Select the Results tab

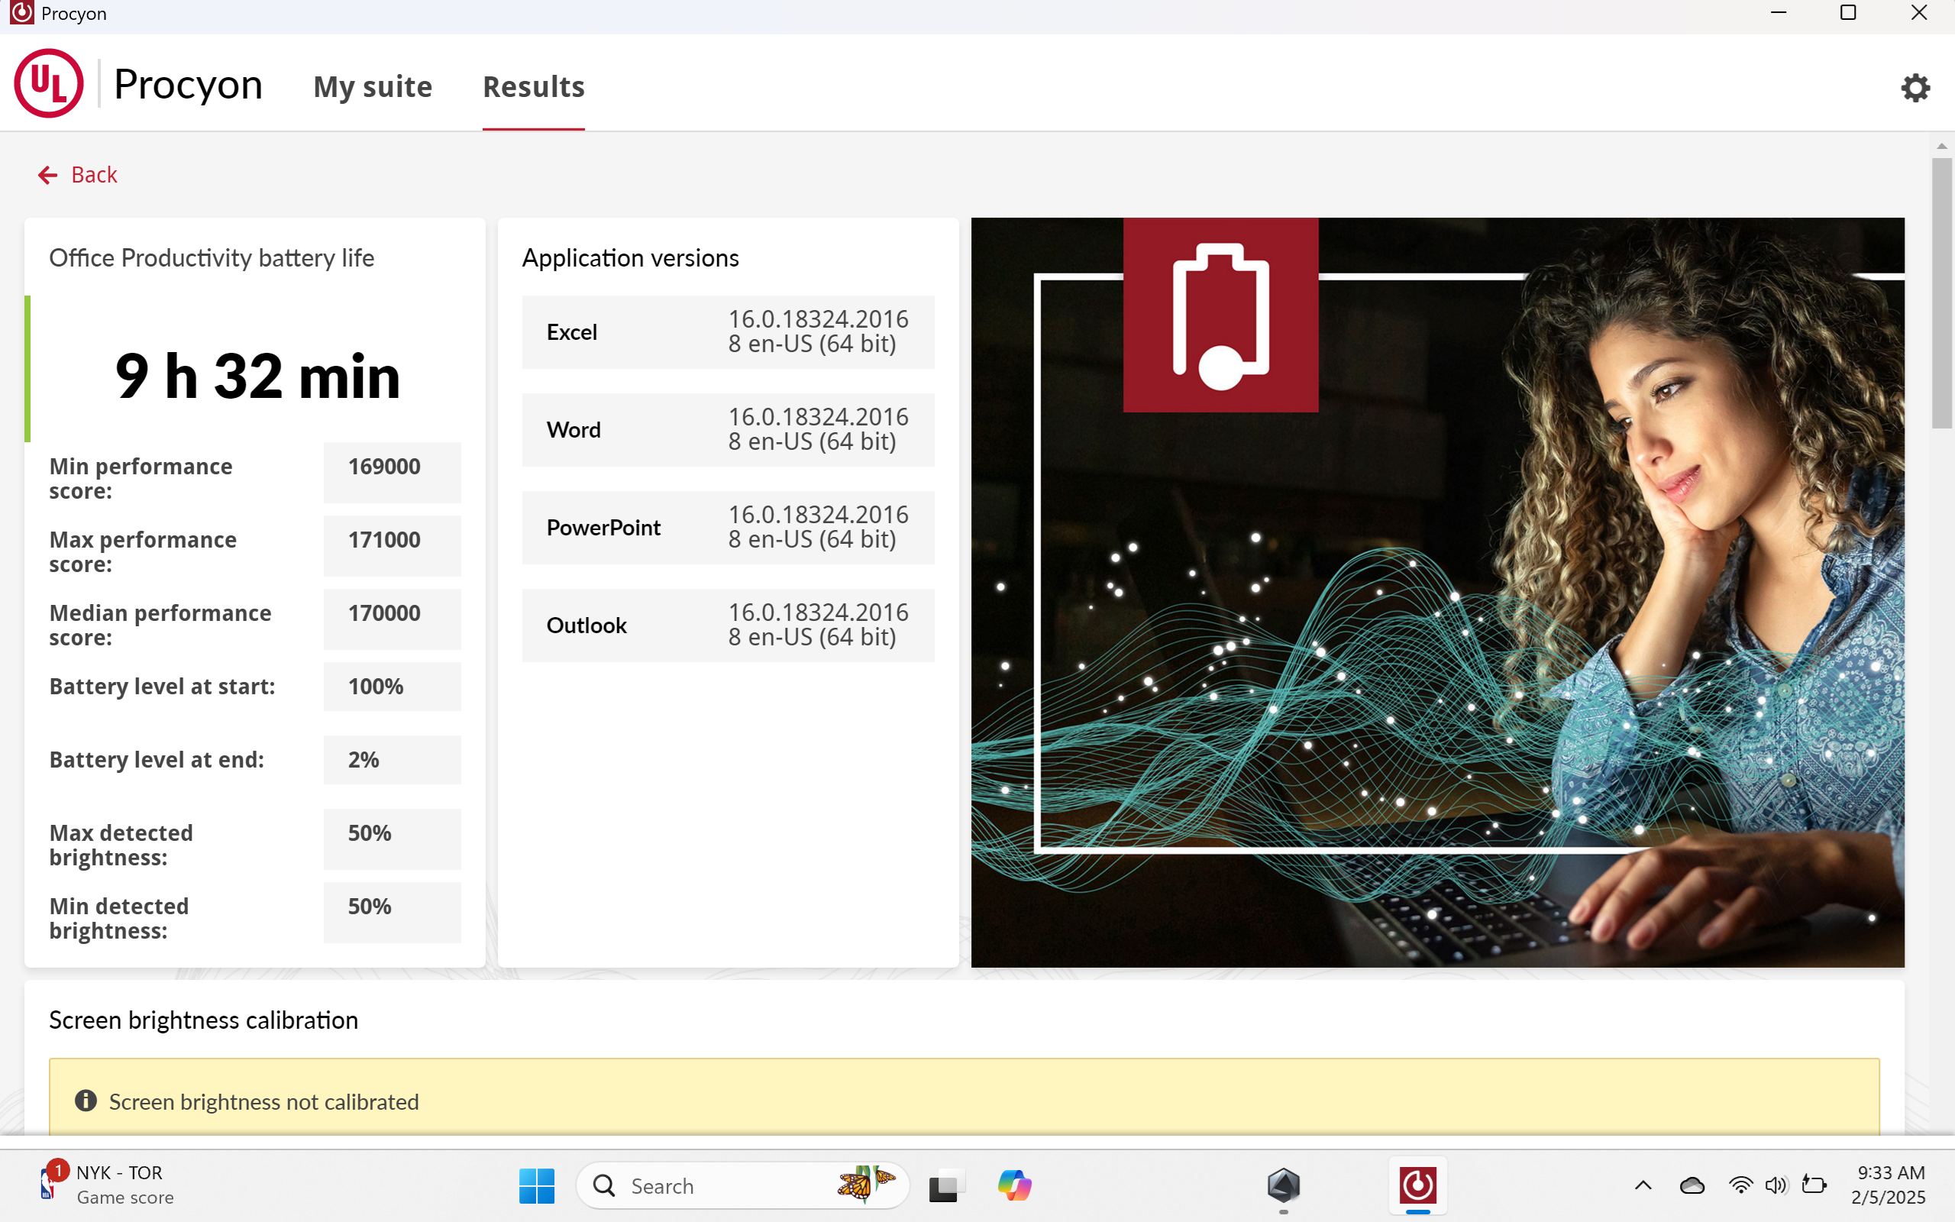point(533,86)
